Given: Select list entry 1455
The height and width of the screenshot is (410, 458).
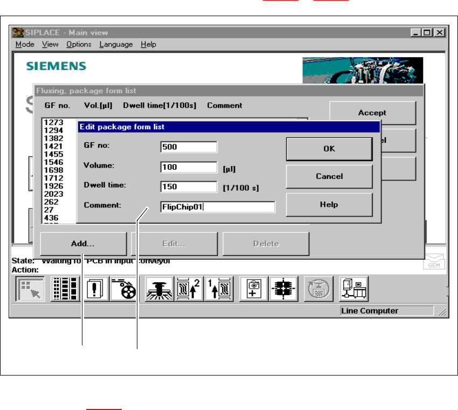Looking at the screenshot, I should 53,154.
